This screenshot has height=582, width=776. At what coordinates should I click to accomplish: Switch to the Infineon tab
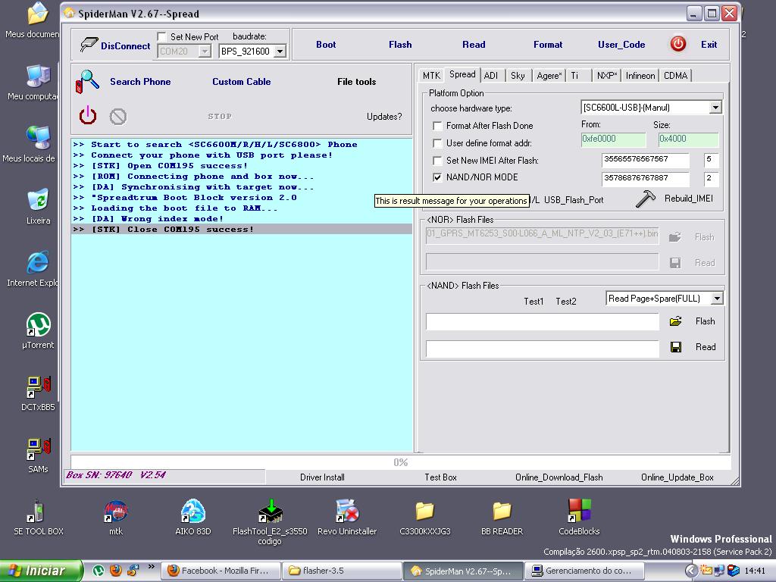coord(640,76)
